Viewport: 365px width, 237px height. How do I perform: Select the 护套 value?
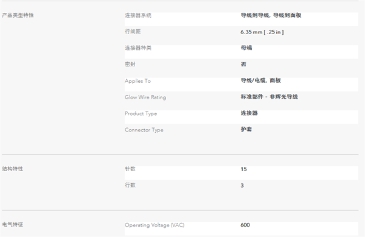click(246, 129)
